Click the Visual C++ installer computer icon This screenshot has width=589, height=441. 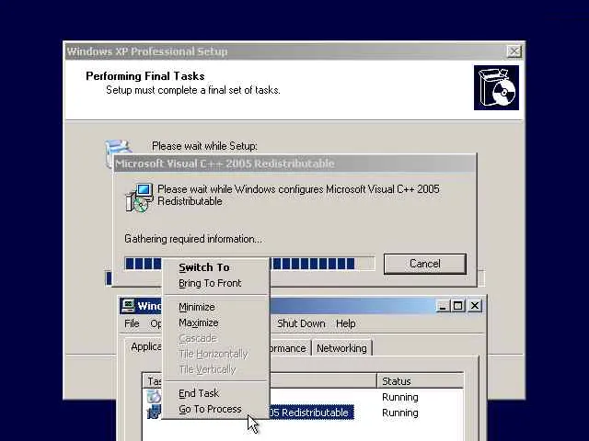[139, 198]
